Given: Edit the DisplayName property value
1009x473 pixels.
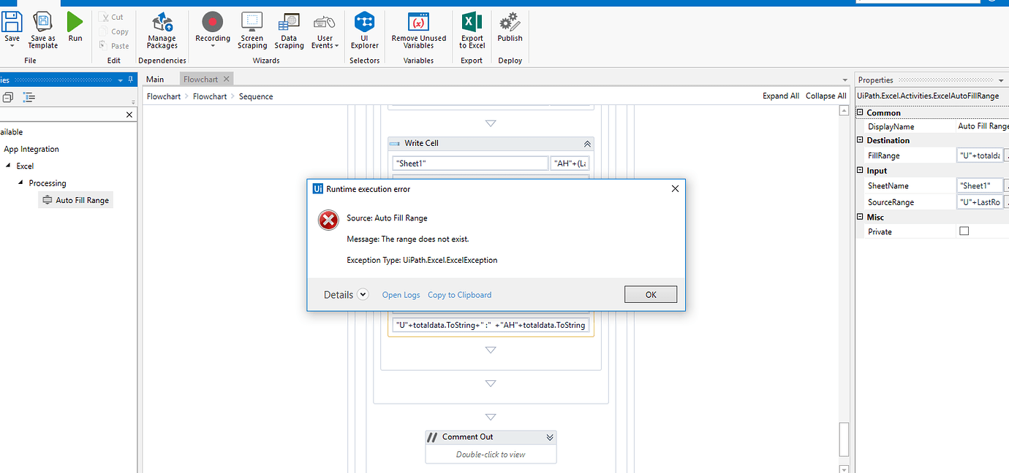Looking at the screenshot, I should coord(983,126).
